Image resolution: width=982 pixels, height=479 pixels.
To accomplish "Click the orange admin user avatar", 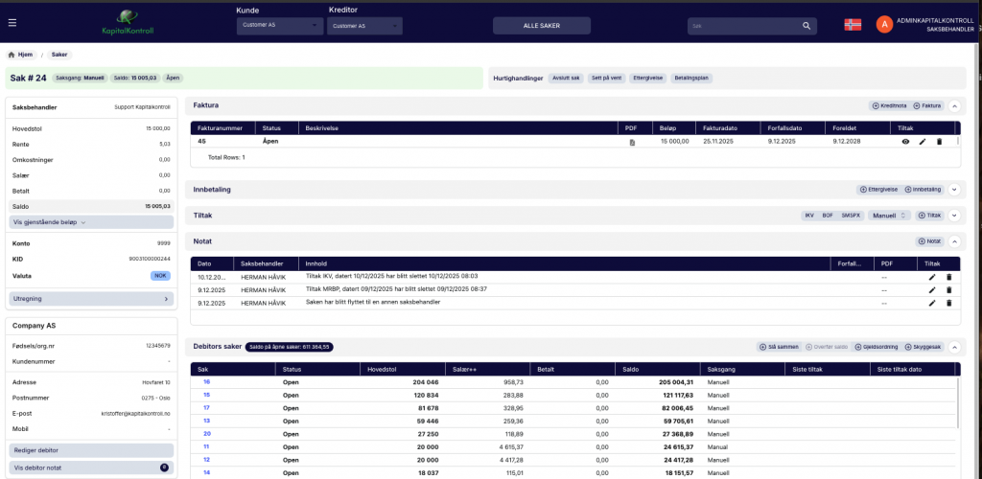I will click(884, 24).
